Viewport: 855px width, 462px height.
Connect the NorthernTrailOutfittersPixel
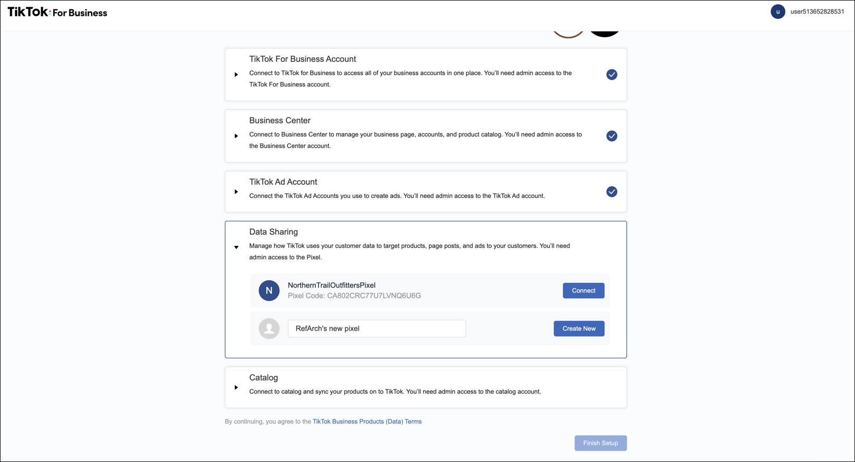pos(583,291)
